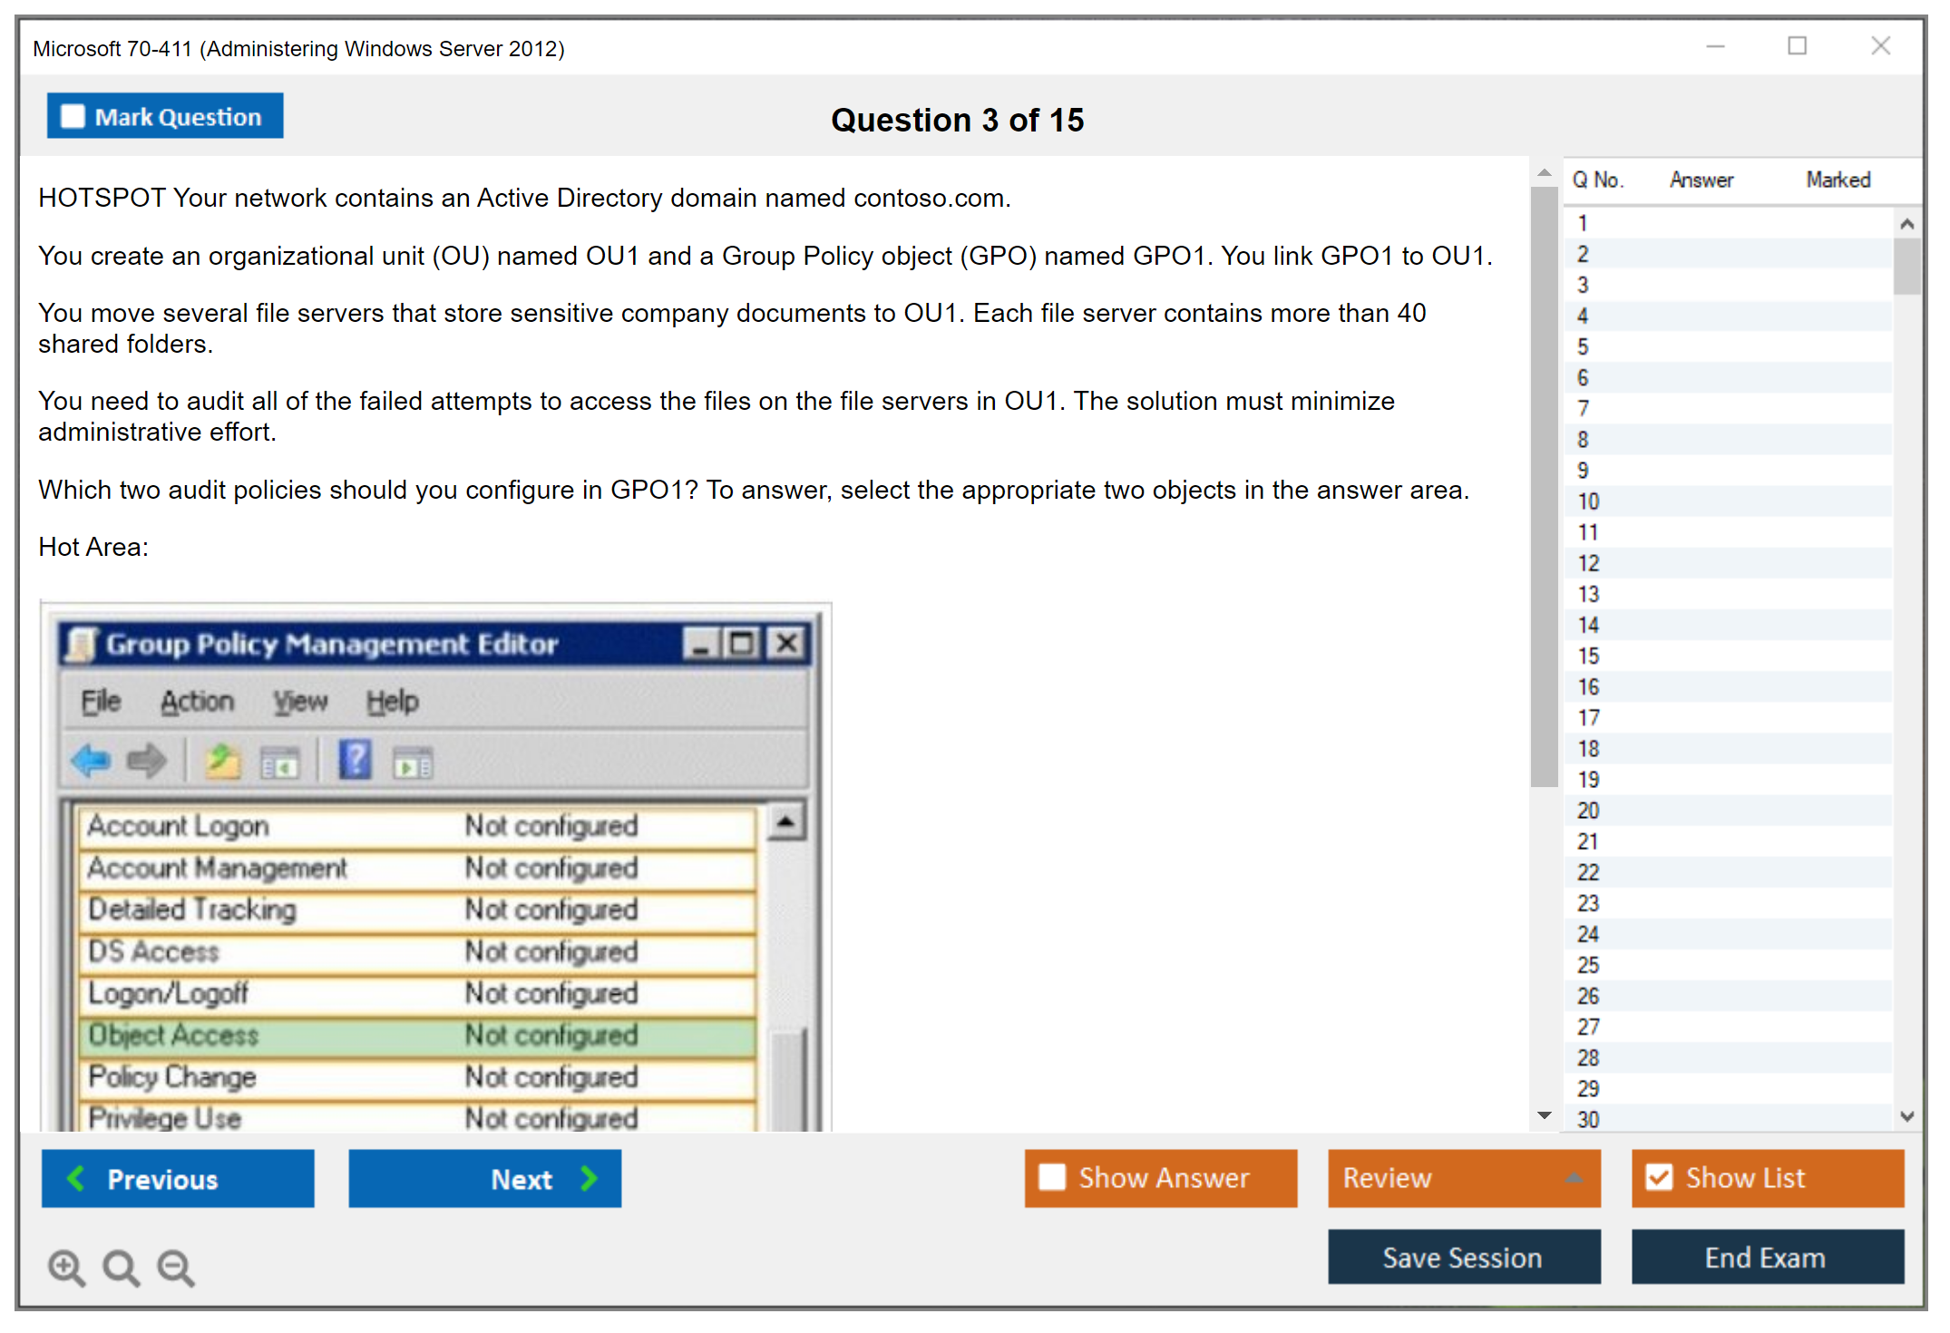This screenshot has width=1950, height=1333.
Task: Click the show/hide console tree icon
Action: [279, 762]
